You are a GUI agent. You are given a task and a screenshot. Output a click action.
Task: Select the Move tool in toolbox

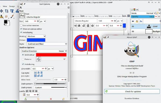pos(2,11)
